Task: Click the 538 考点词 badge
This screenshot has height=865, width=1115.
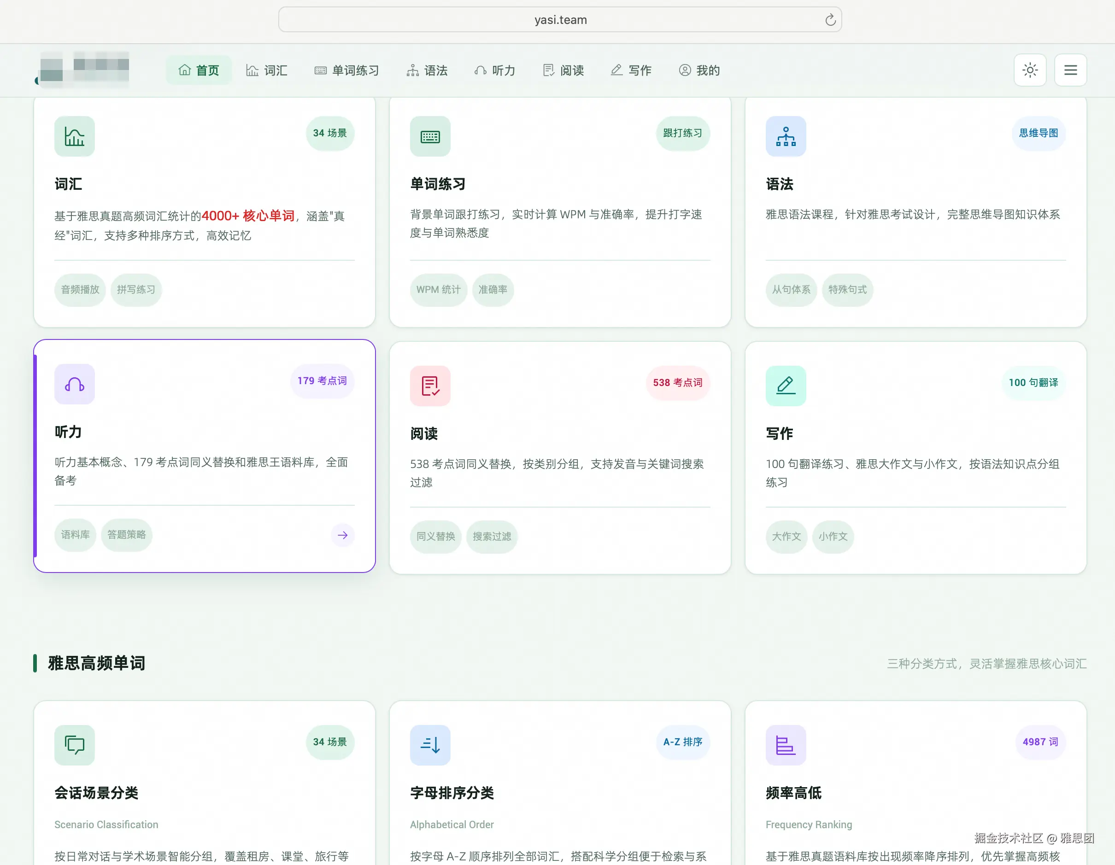Action: tap(677, 383)
